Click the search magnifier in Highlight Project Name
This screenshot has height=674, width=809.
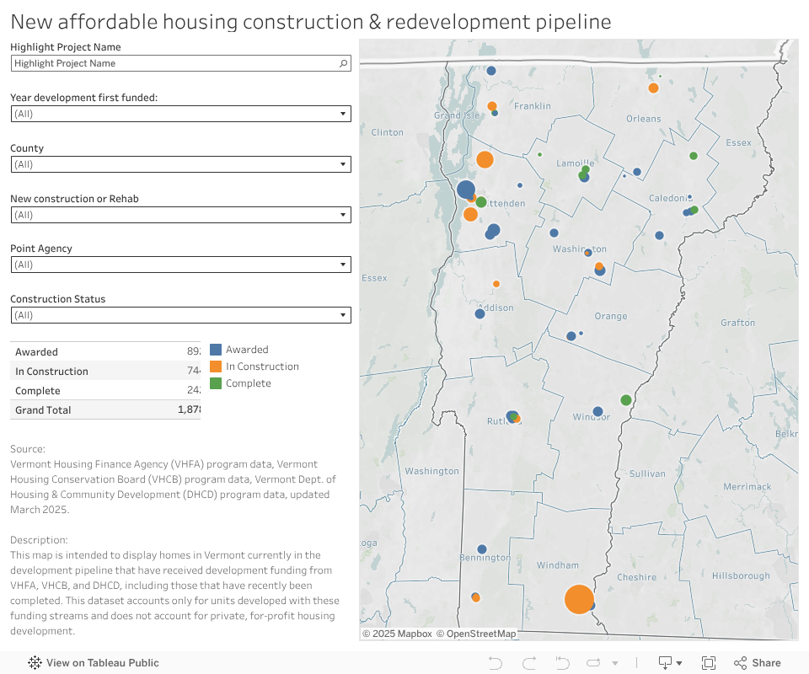click(343, 63)
